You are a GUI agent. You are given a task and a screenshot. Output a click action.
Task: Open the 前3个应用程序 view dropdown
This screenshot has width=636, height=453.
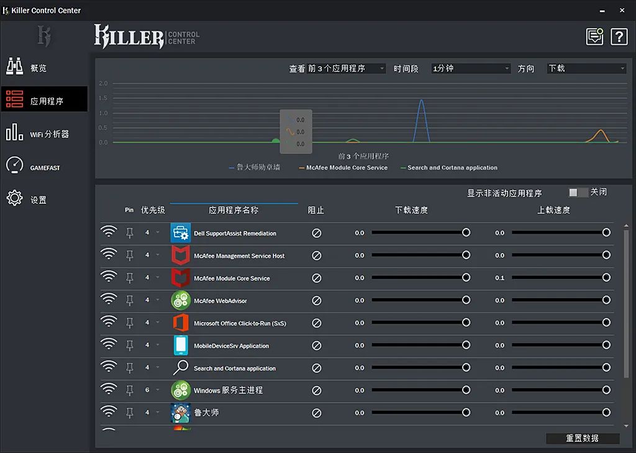pyautogui.click(x=346, y=68)
